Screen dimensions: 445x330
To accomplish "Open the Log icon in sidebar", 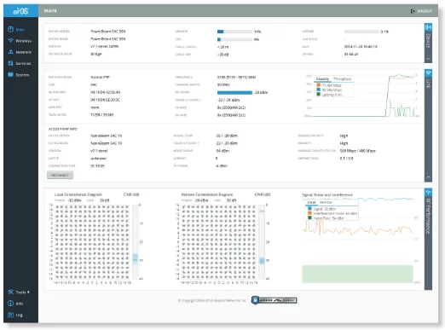I will tap(10, 315).
